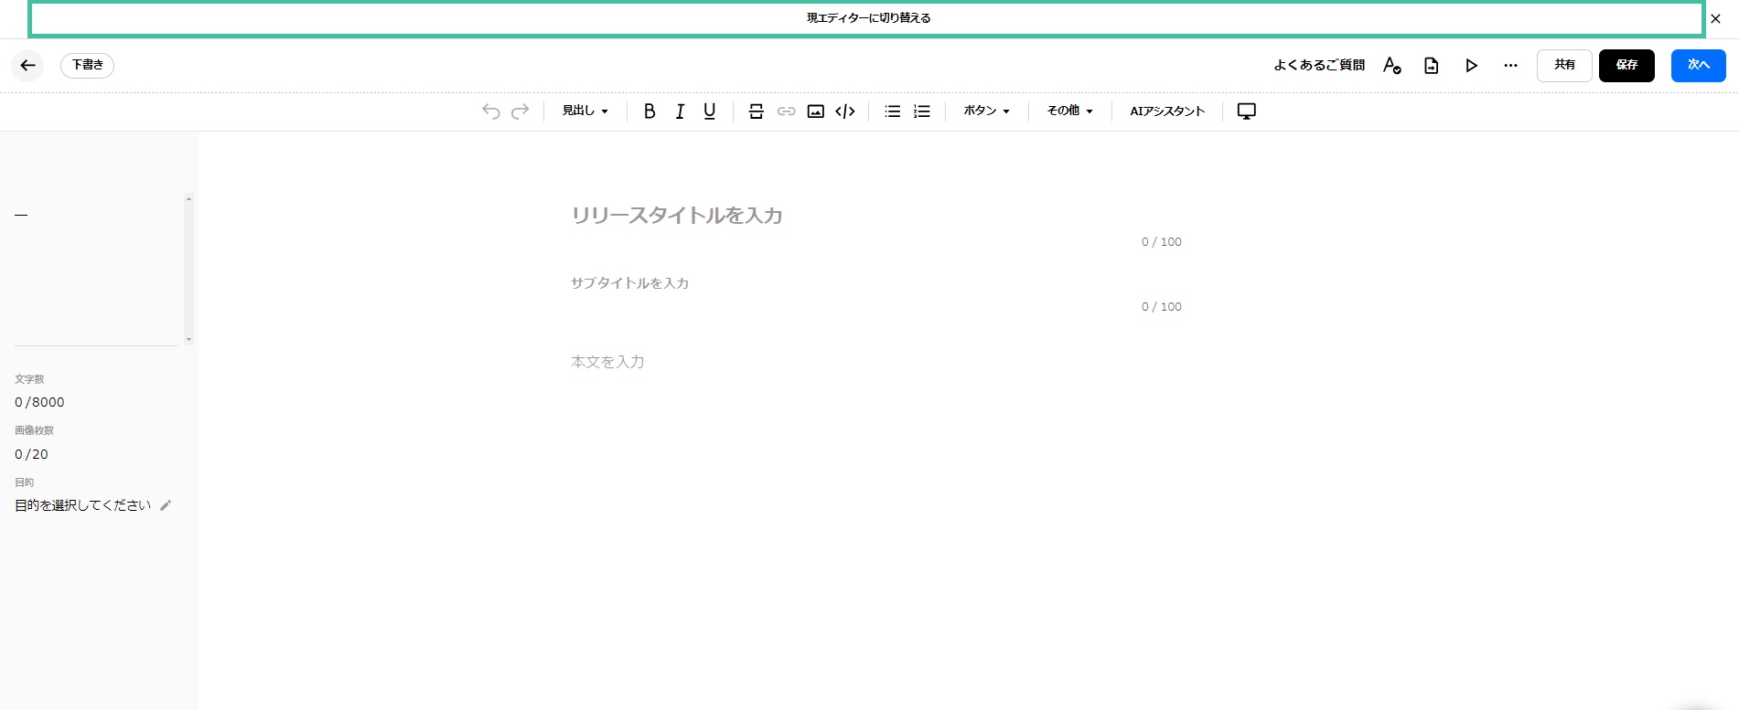Screen dimensions: 1739x710
Task: Open the 見出し heading dropdown
Action: point(585,111)
